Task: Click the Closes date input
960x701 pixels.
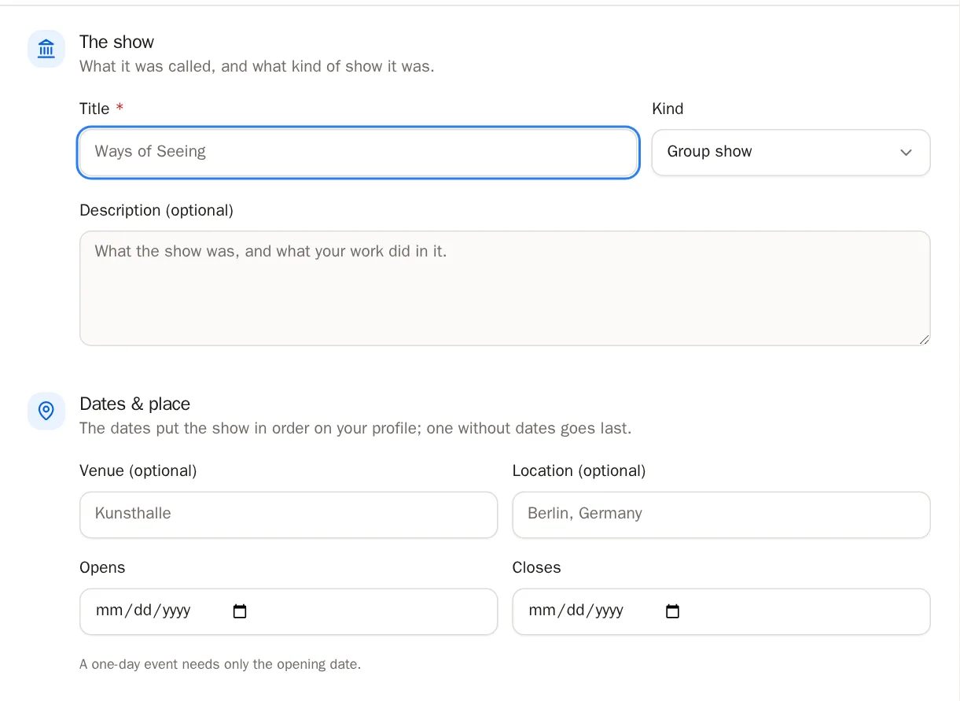Action: point(721,611)
